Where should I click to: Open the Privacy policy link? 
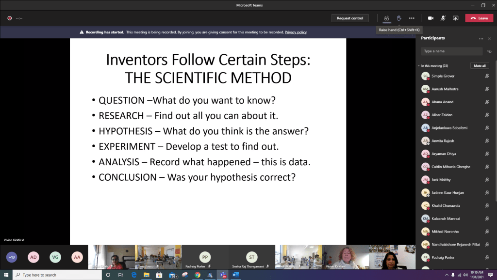coord(296,32)
